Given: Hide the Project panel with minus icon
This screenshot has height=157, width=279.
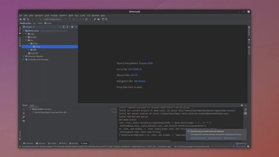Looking at the screenshot, I should (x=76, y=27).
